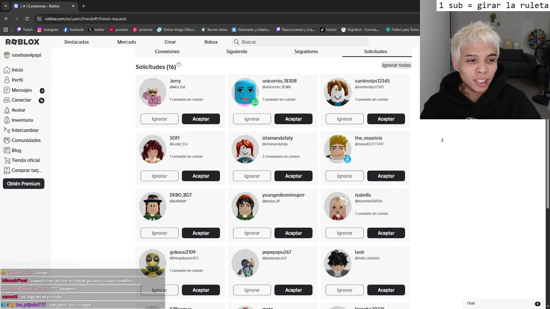Accept the_mauricio's request
The image size is (550, 309).
pos(386,176)
